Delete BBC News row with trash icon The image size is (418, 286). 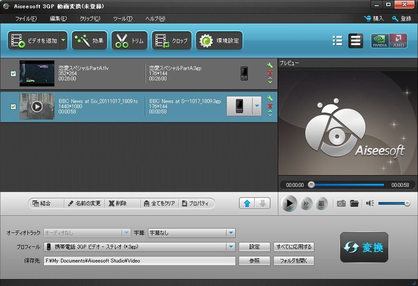pos(270,106)
